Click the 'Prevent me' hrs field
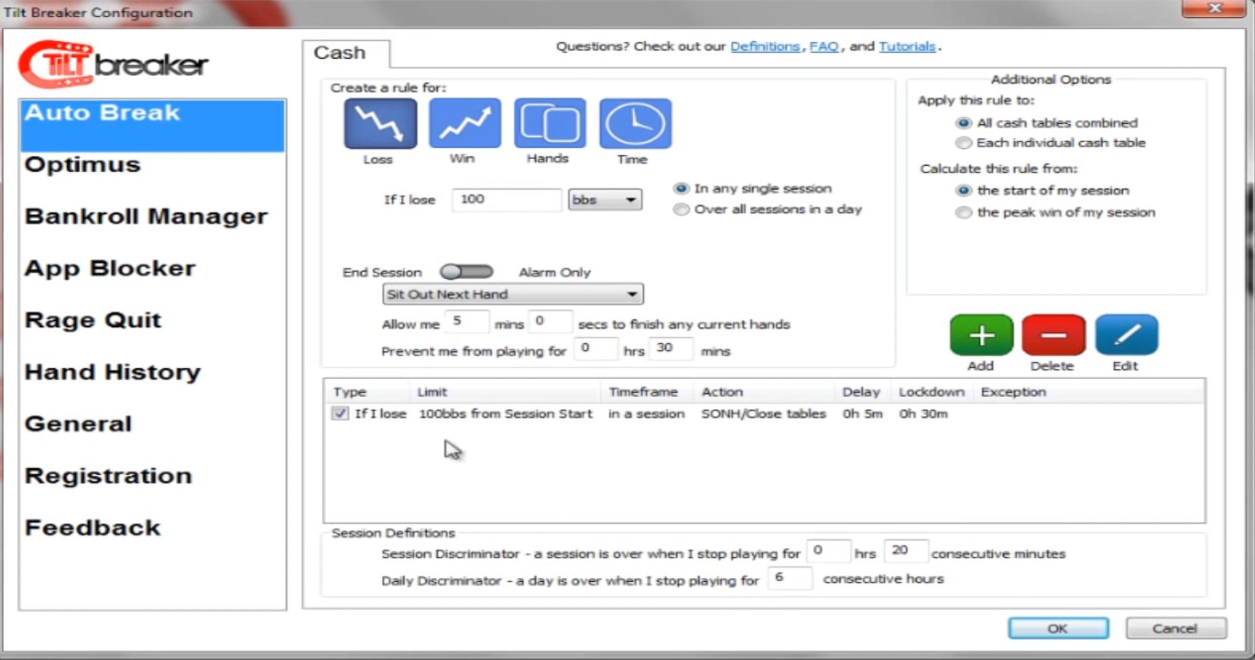This screenshot has height=660, width=1255. tap(595, 348)
